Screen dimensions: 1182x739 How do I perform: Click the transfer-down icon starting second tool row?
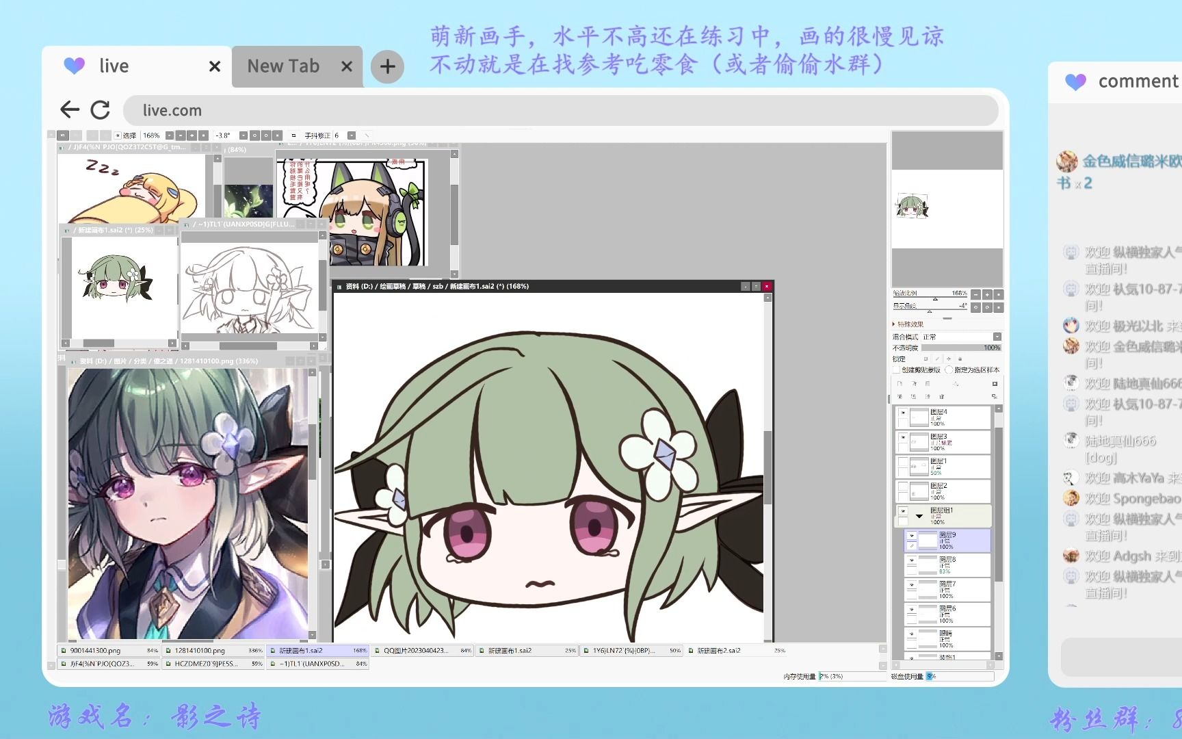[899, 397]
